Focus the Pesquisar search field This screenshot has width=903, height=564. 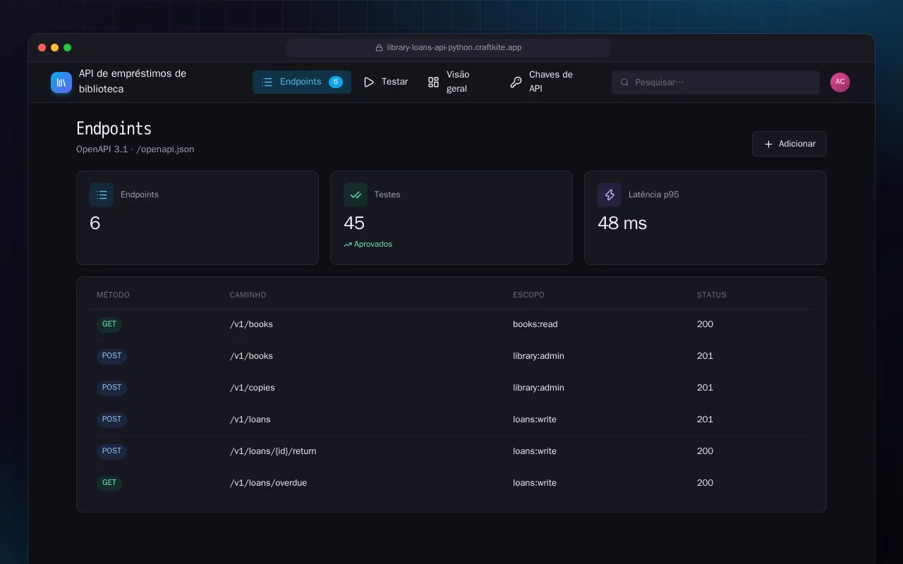715,82
